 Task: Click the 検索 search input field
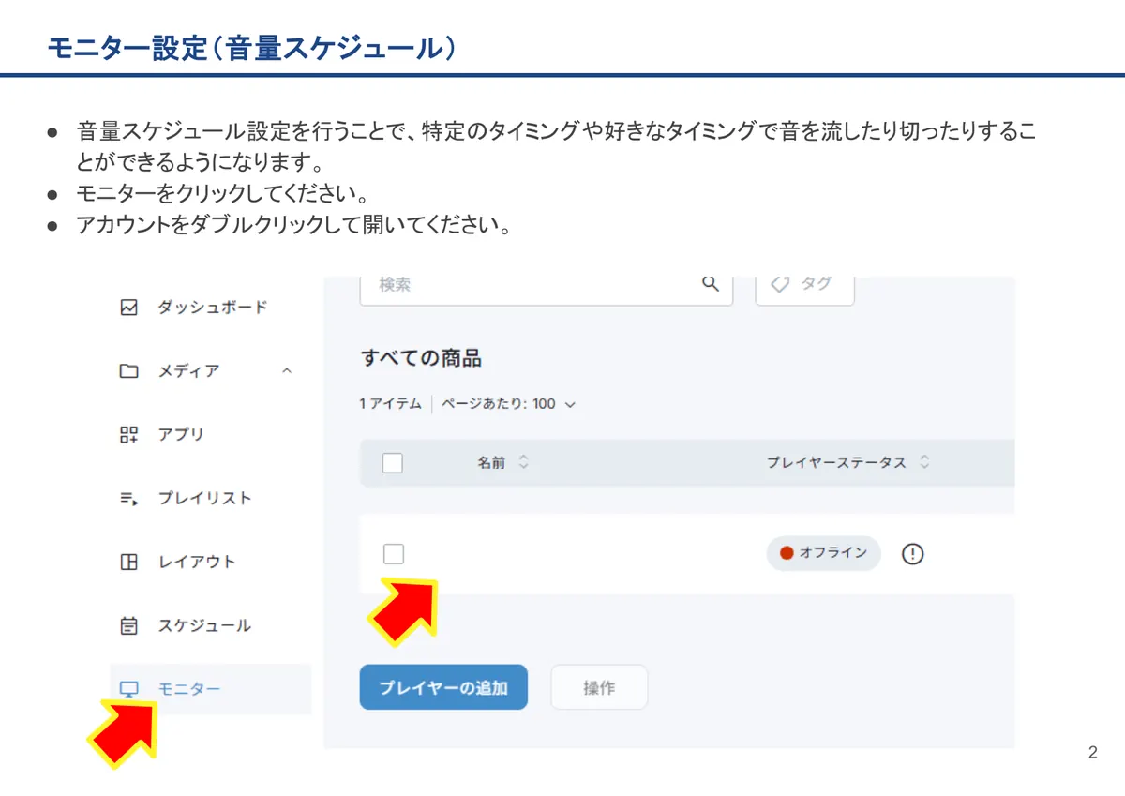point(547,289)
